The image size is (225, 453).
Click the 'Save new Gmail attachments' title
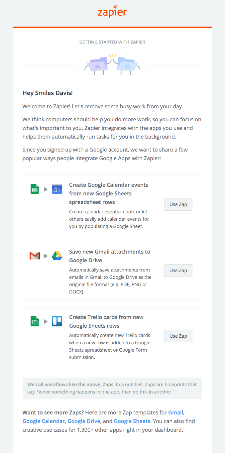[x=110, y=256]
